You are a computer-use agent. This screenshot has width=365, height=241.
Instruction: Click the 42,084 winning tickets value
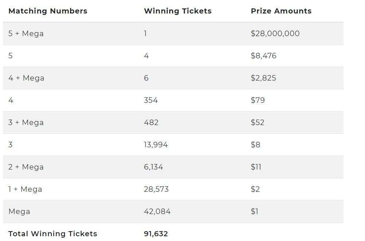point(157,211)
